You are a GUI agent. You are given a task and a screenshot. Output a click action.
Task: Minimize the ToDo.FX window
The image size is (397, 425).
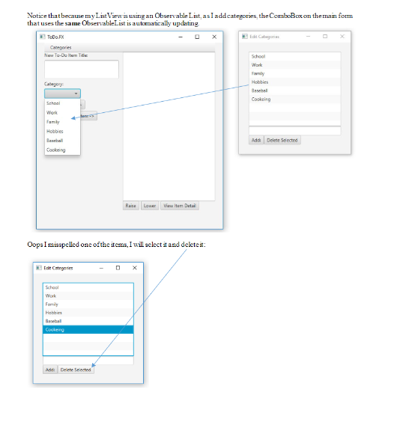pyautogui.click(x=181, y=37)
